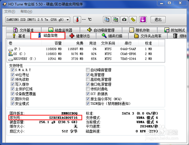Maximize the HD Tune window
The width and height of the screenshot is (189, 145).
(x=169, y=3)
